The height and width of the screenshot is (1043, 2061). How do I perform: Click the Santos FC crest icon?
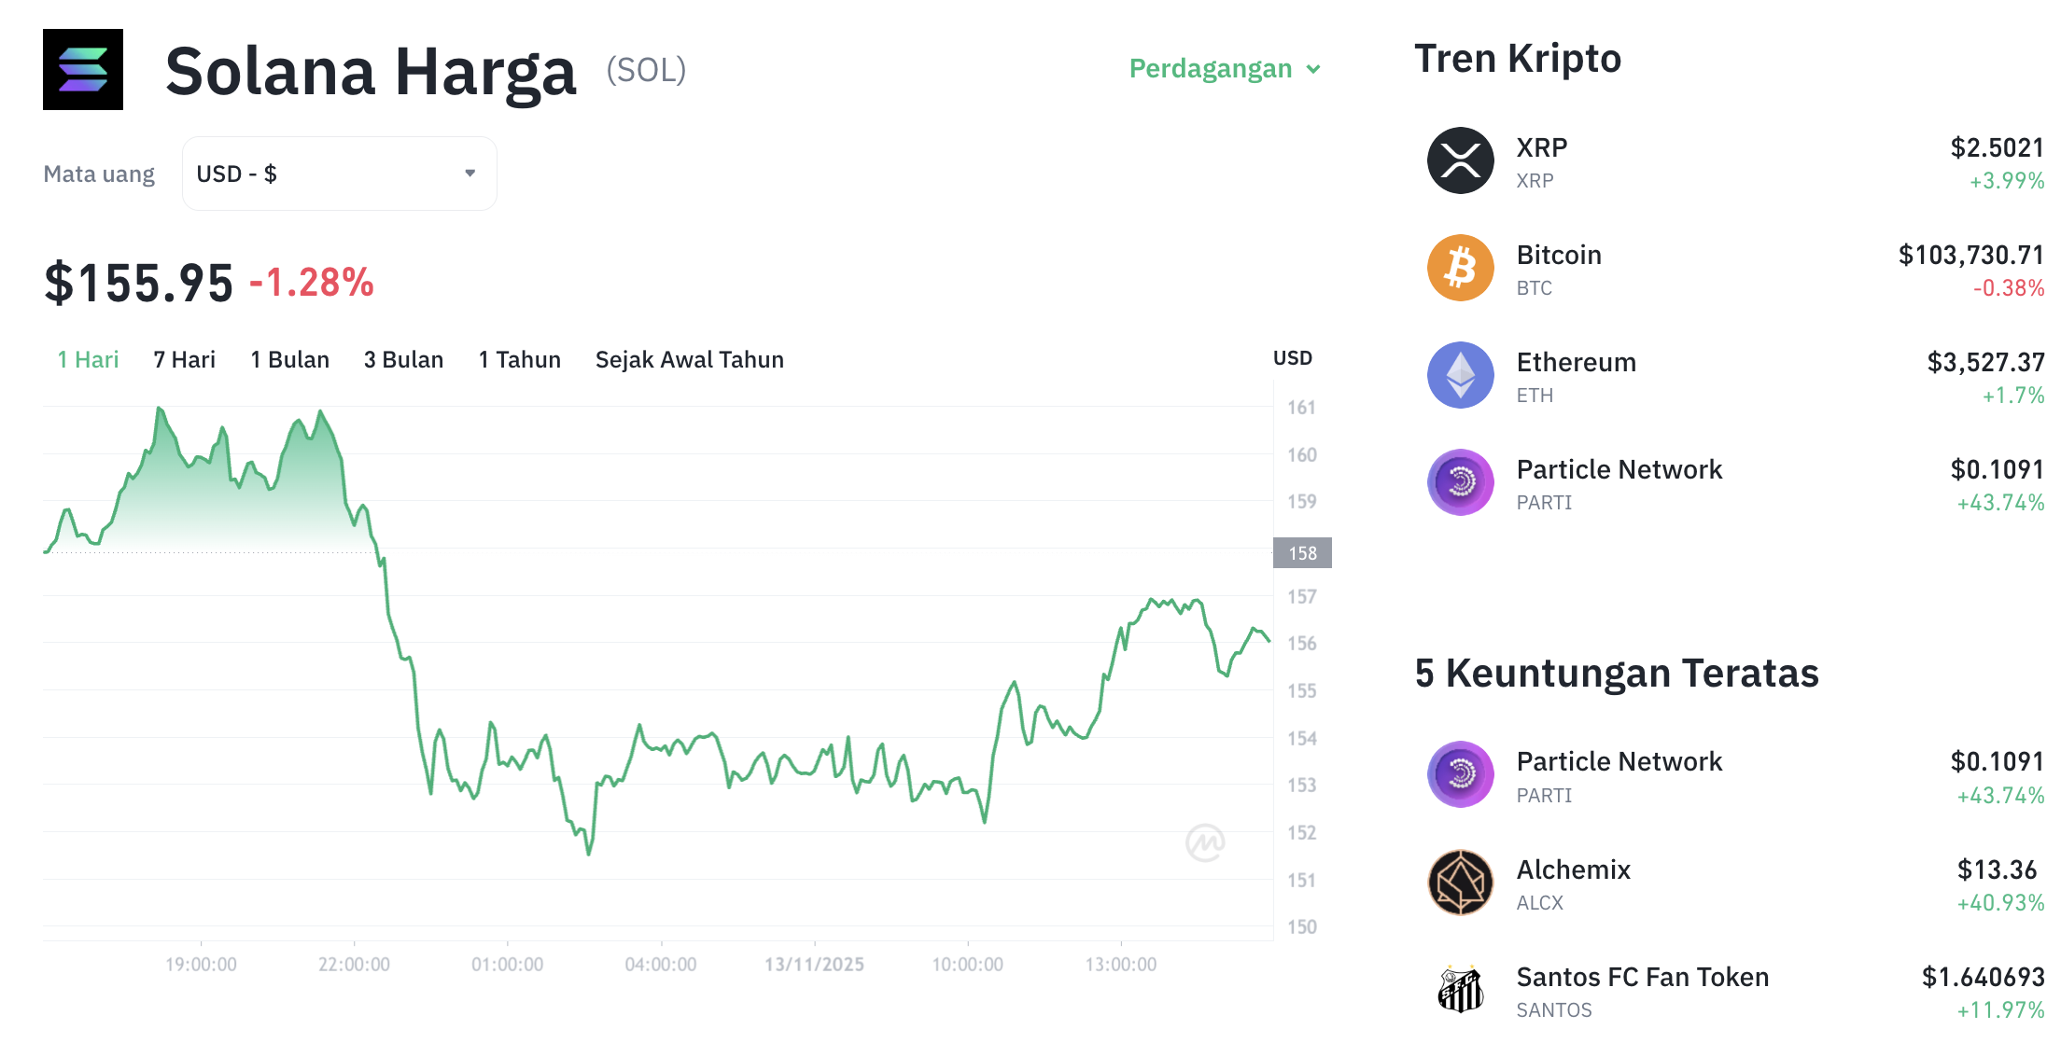[1460, 991]
